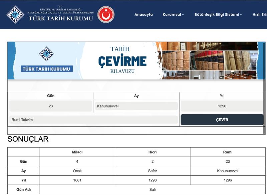Open the Ay dropdown showing Kanunuevvel

136,106
